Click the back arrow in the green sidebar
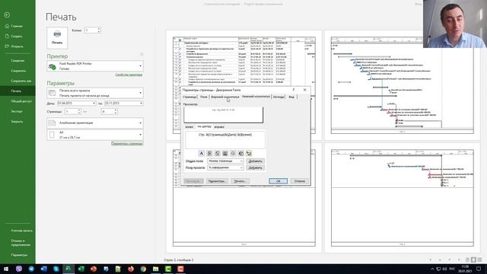The image size is (487, 274). point(7,15)
